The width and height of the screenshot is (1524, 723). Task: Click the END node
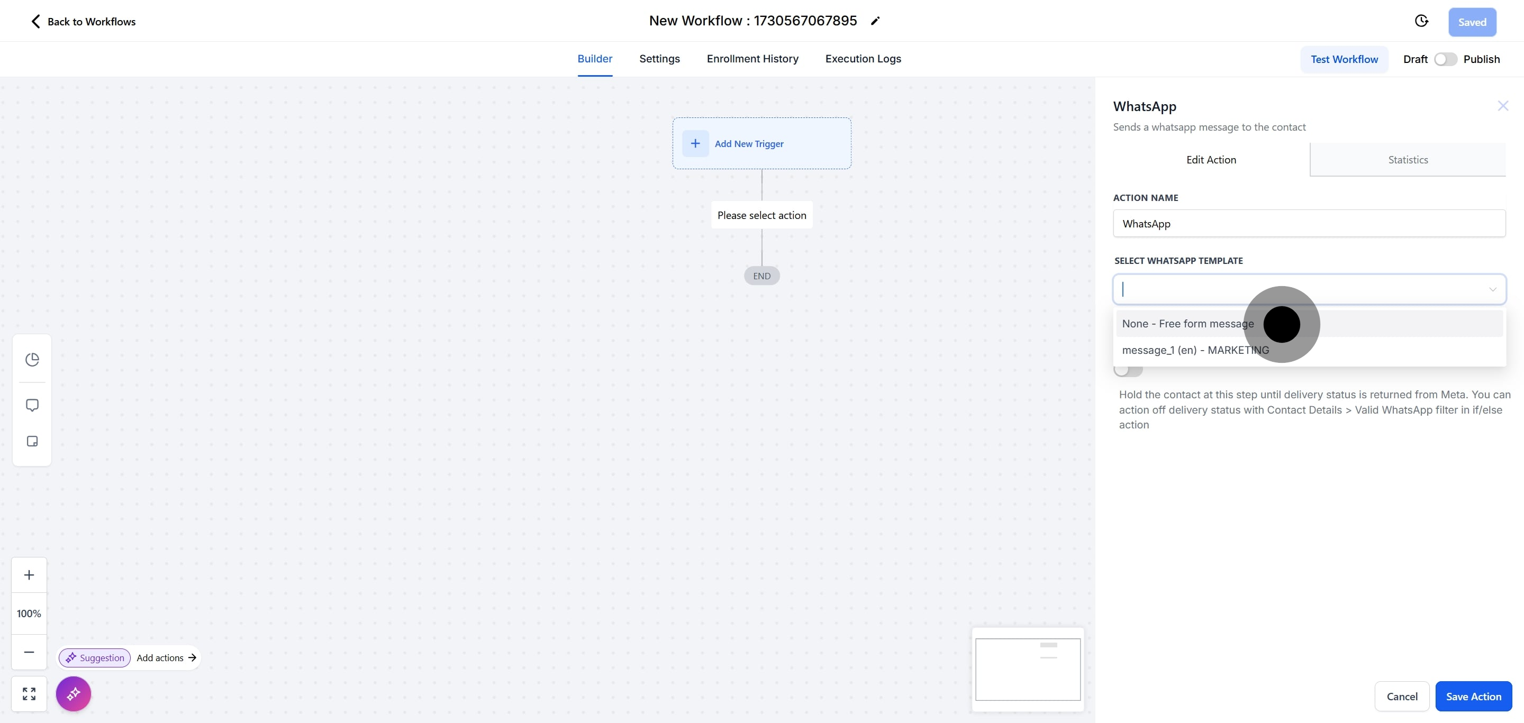click(x=761, y=276)
